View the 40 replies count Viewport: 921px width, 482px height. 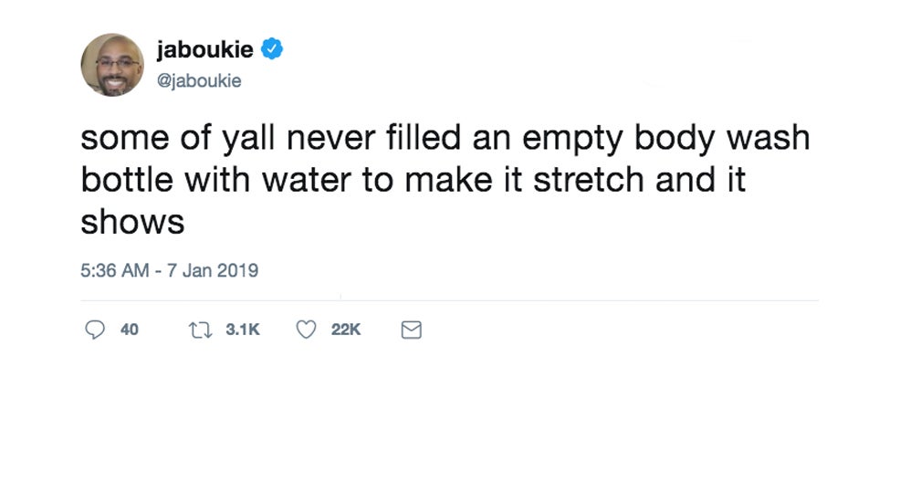point(130,330)
